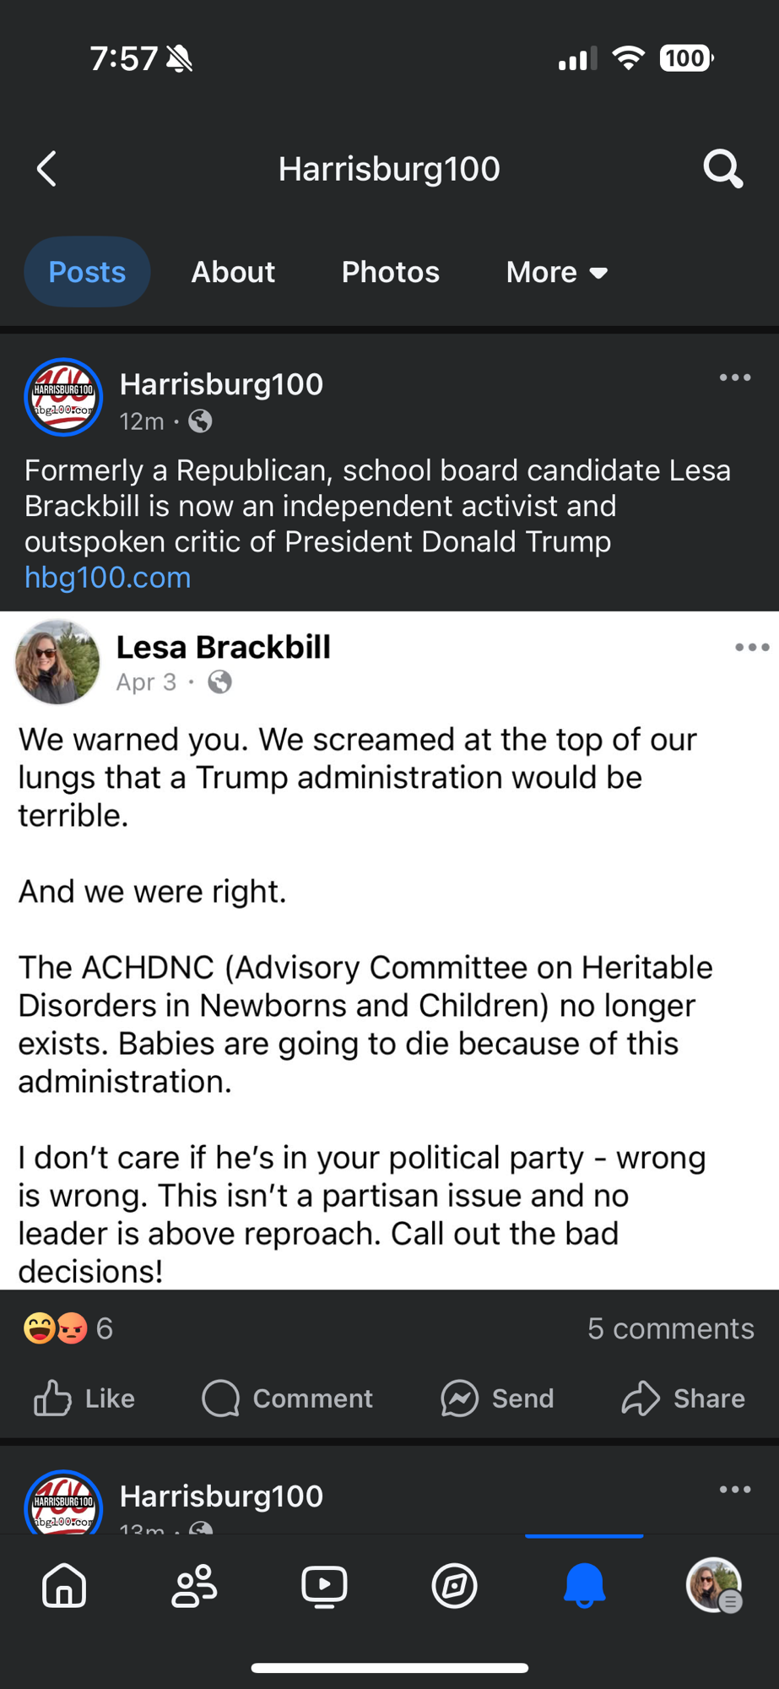Tap the Comment button
Screen dimensions: 779x1689
[x=288, y=1398]
